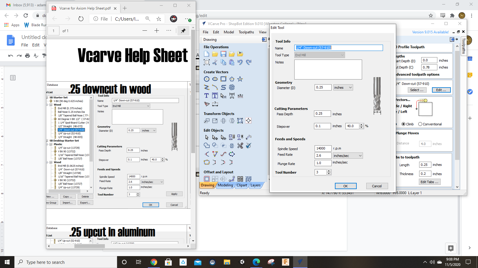Viewport: 478px width, 268px height.
Task: Cut selection using the scissors icon
Action: [215, 62]
